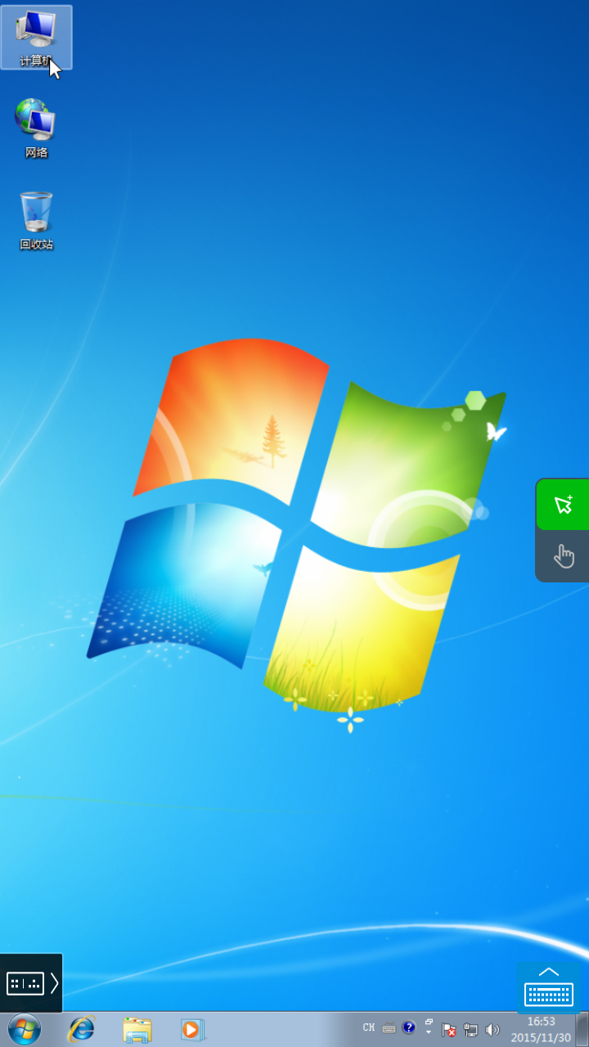Switch to mouse pointer mode

563,504
